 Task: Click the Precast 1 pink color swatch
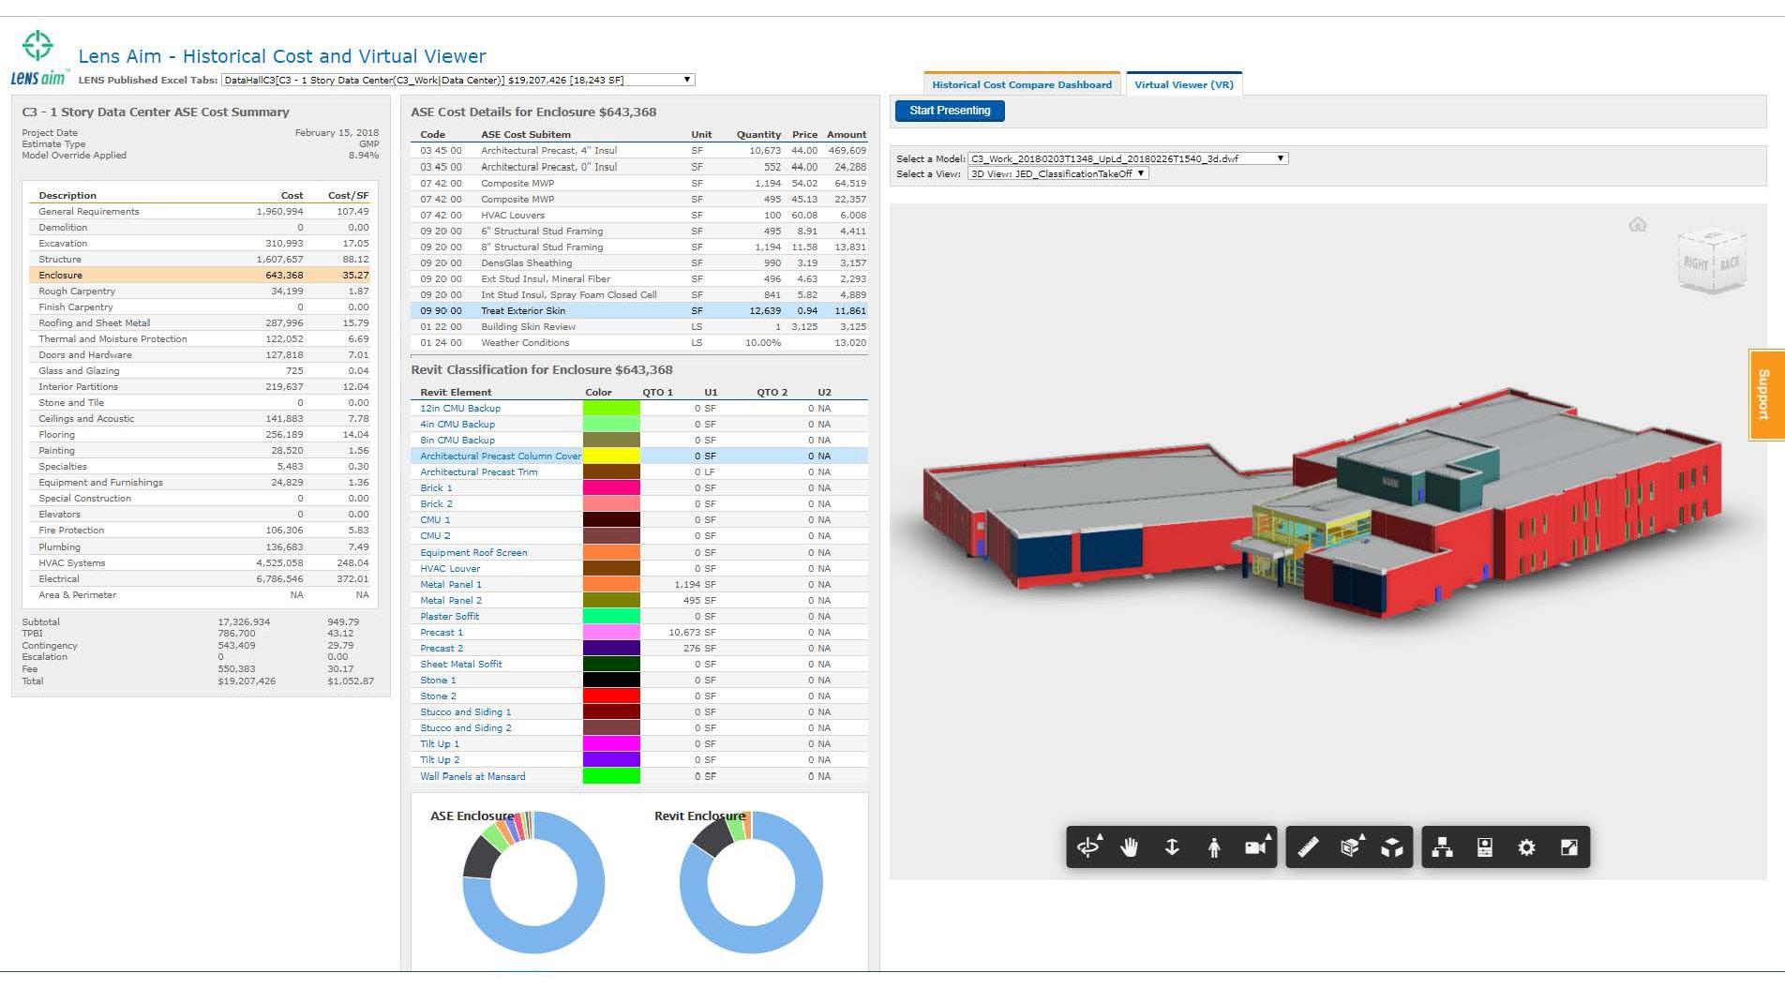[611, 633]
